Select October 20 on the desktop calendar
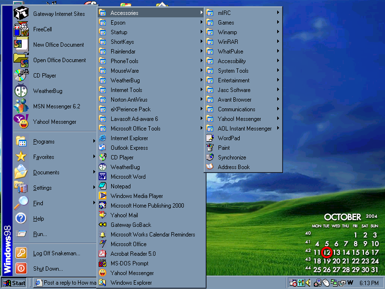 point(336,261)
